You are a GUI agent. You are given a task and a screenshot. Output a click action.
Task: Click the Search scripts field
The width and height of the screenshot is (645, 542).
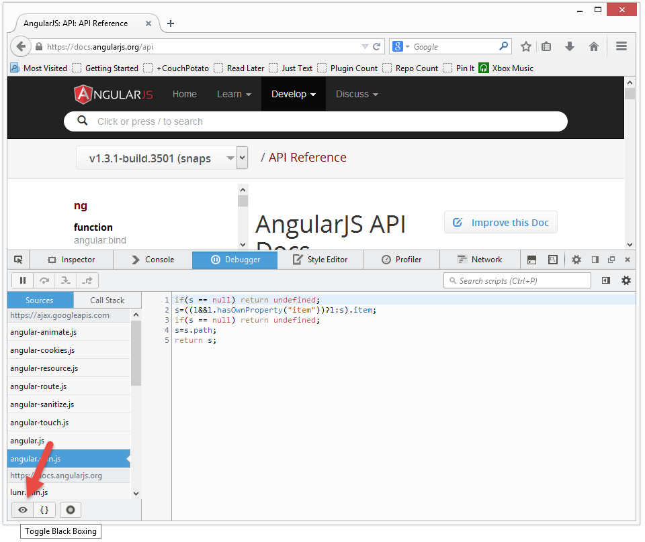tap(517, 280)
